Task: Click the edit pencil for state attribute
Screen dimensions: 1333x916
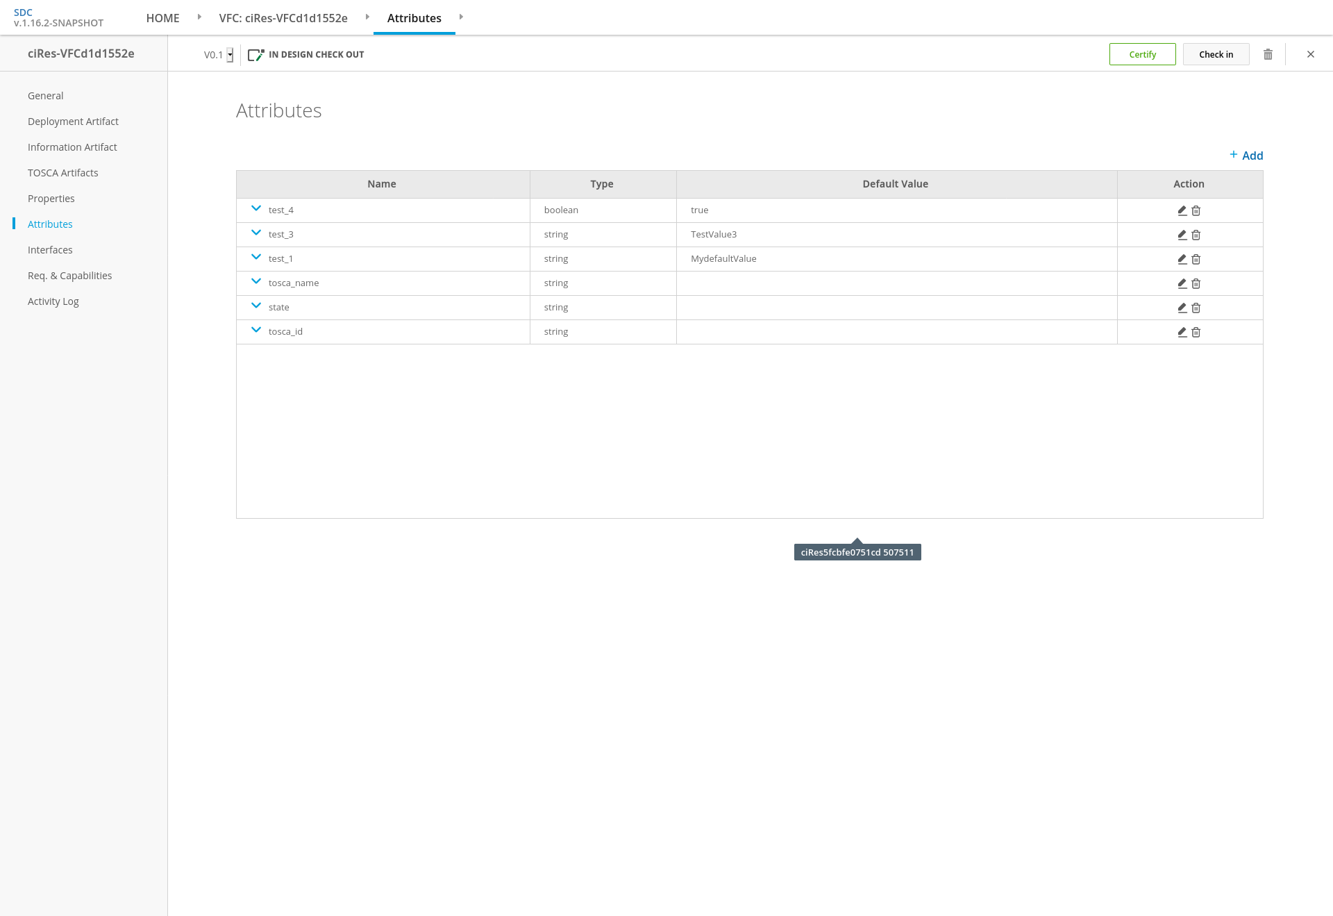Action: 1182,308
